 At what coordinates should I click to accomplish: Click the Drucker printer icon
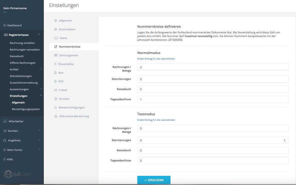(56, 99)
